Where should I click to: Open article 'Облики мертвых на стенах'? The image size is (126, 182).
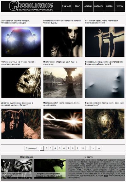click(18, 63)
